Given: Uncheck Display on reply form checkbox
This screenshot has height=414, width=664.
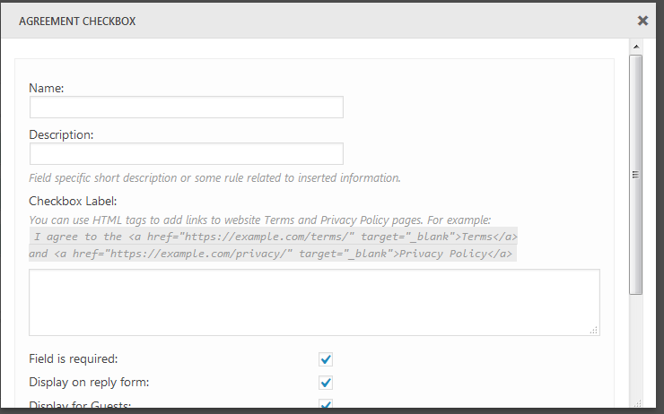Looking at the screenshot, I should [326, 383].
